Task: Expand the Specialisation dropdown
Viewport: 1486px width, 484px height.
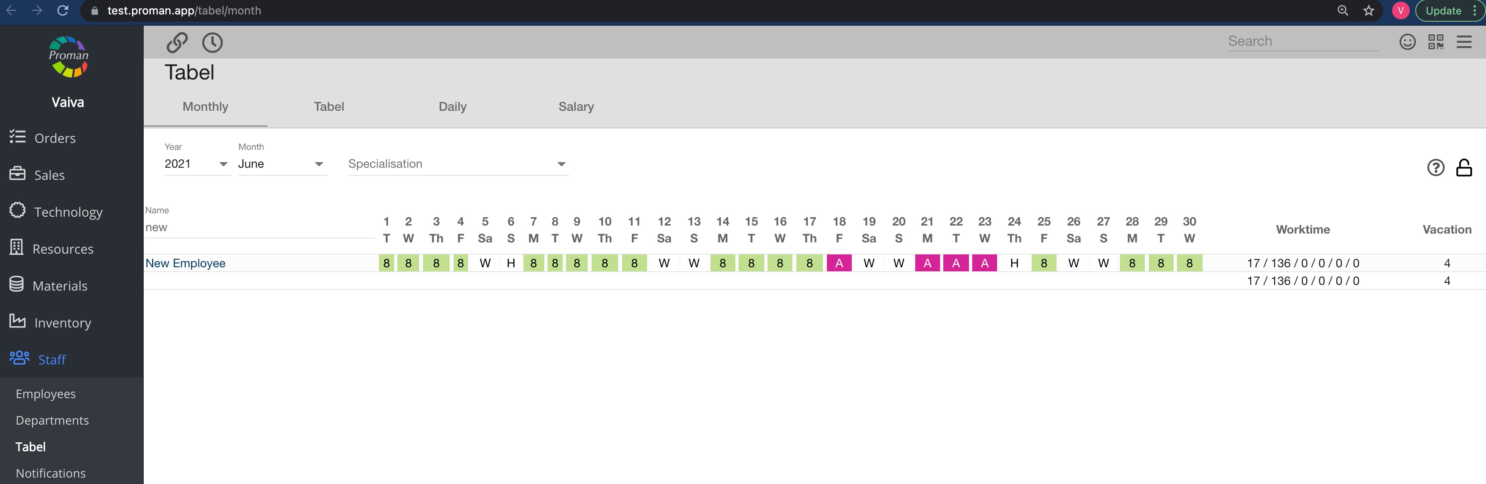Action: click(x=458, y=164)
